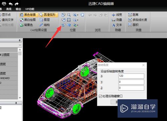Toggle 测量 in the 隐藏 group
167x121 pixels.
117,20
